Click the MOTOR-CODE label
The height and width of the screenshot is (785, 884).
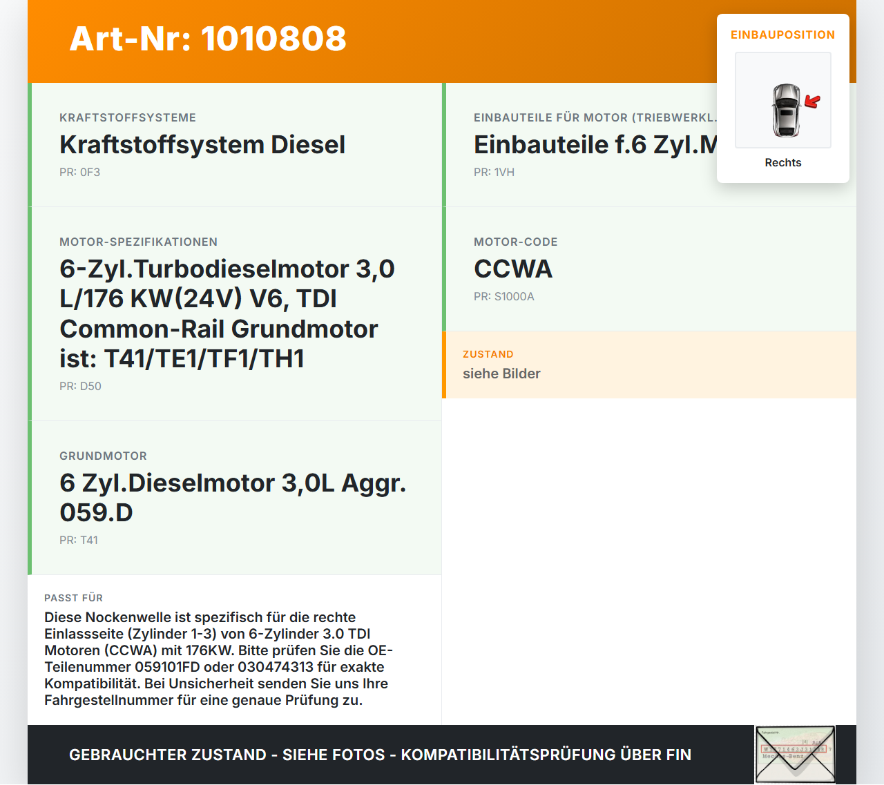click(516, 242)
